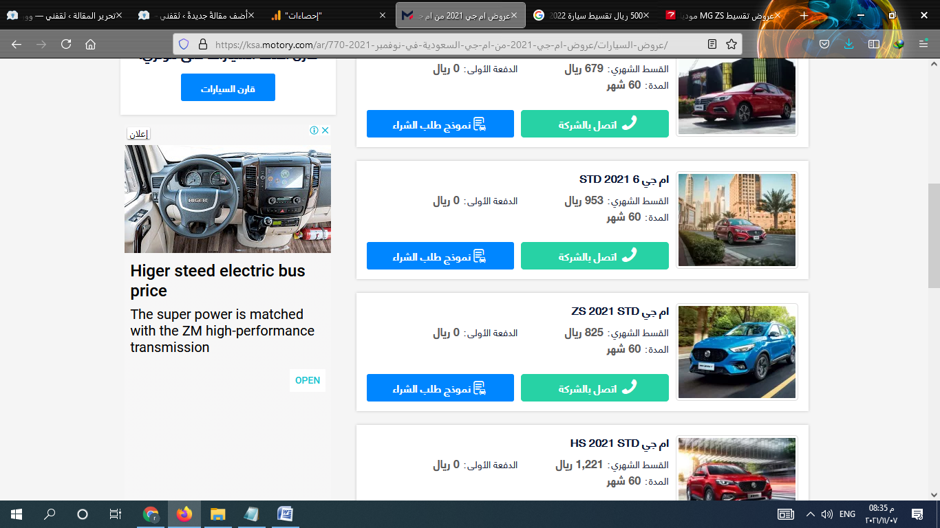The height and width of the screenshot is (528, 940).
Task: Open the clock and date in taskbar
Action: (880, 514)
